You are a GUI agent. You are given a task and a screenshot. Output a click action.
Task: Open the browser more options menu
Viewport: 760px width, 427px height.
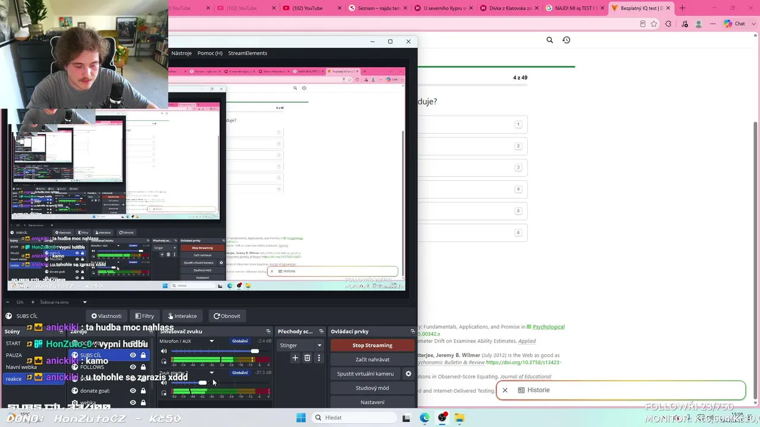(712, 24)
